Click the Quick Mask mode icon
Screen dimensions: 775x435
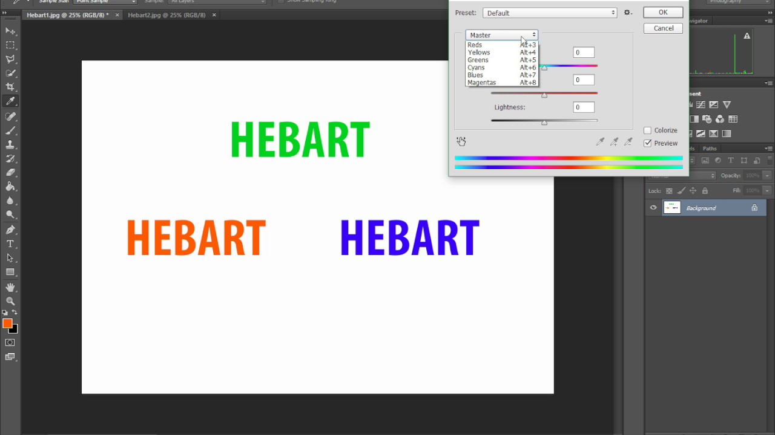10,343
